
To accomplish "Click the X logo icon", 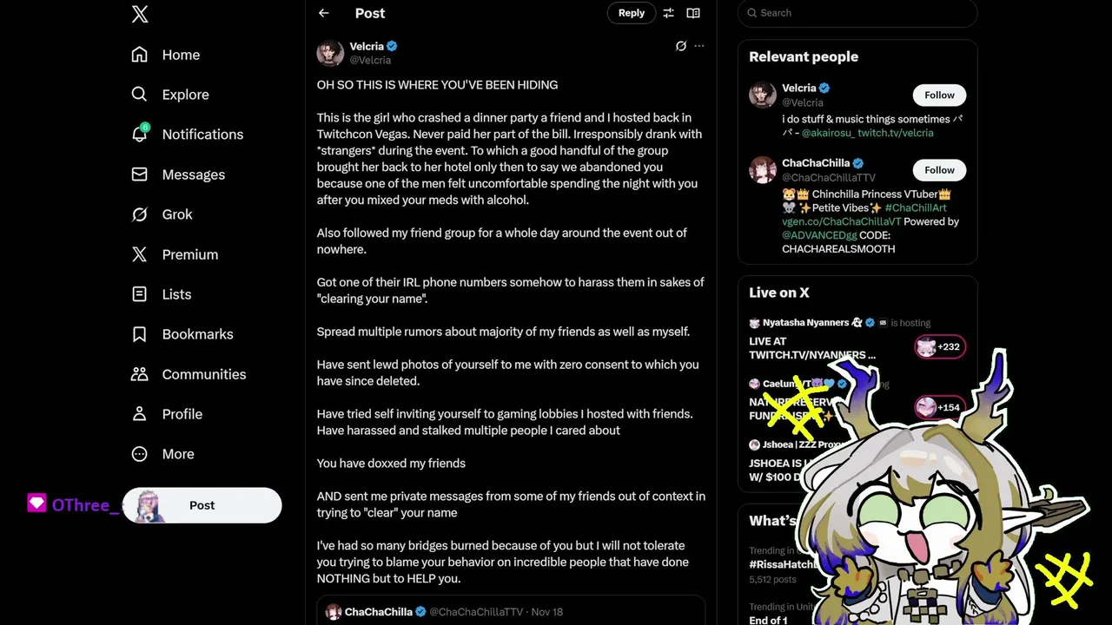I will coord(140,14).
